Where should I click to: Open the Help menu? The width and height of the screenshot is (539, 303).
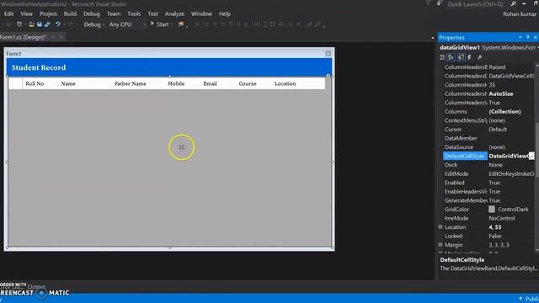[x=225, y=13]
